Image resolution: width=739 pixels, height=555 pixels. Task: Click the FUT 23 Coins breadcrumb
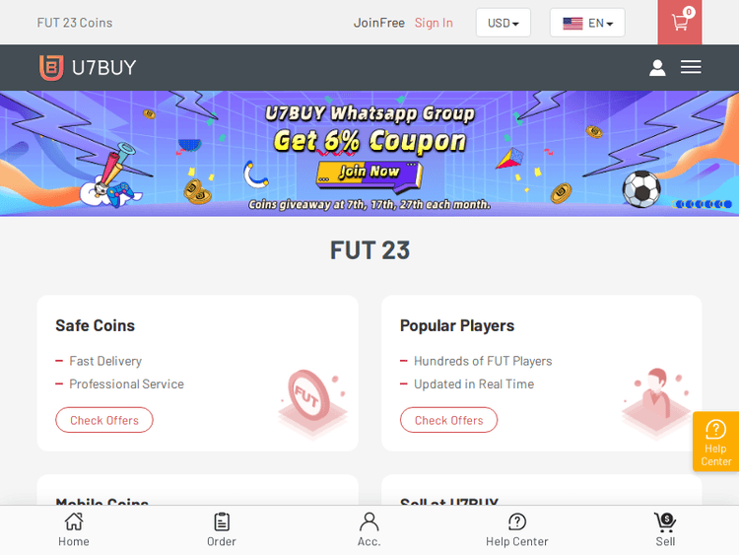tap(75, 23)
